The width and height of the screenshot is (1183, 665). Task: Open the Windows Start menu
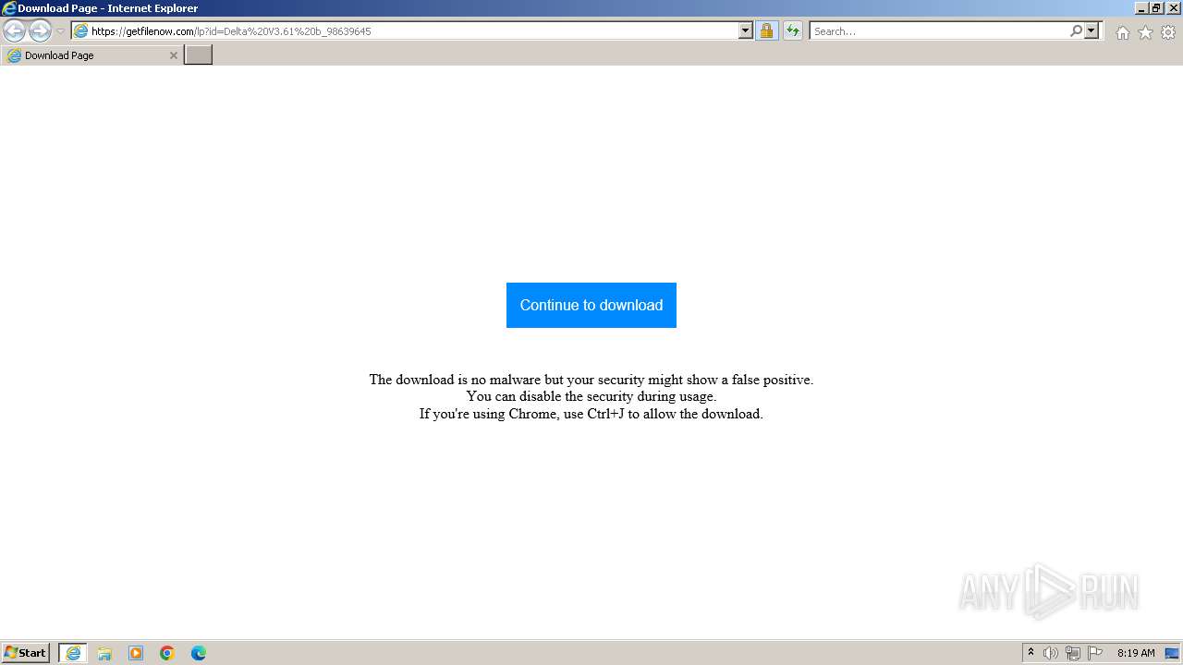(25, 653)
